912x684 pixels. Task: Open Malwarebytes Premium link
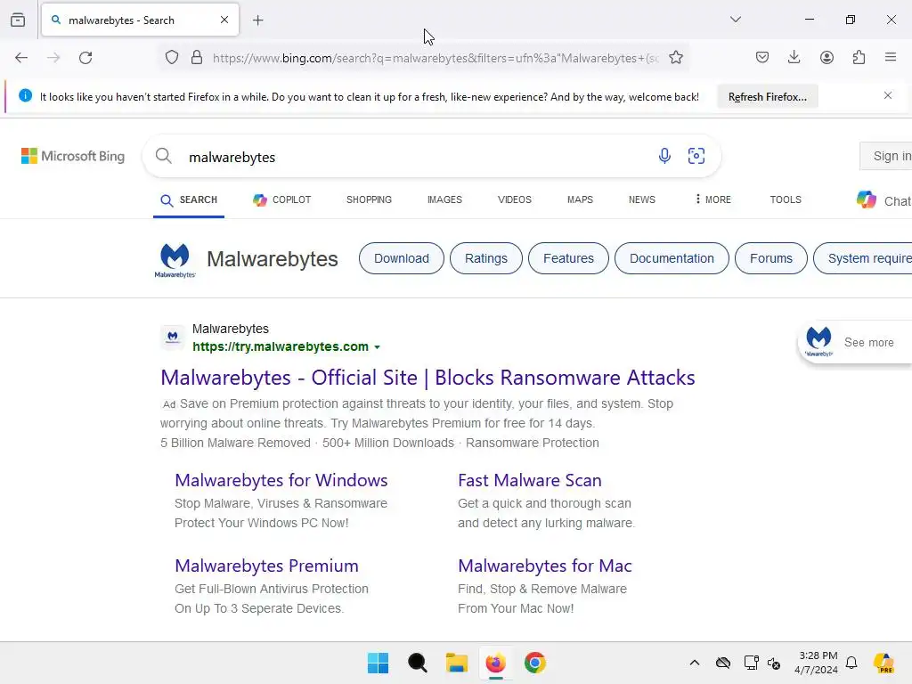pyautogui.click(x=266, y=566)
